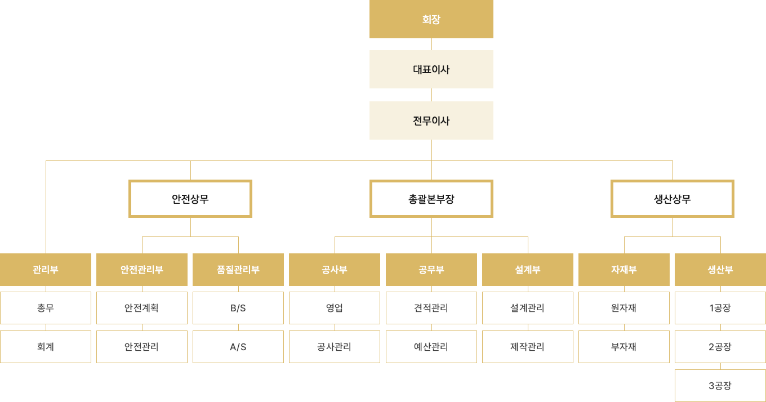
Task: Select the B/S cell
Action: 238,308
